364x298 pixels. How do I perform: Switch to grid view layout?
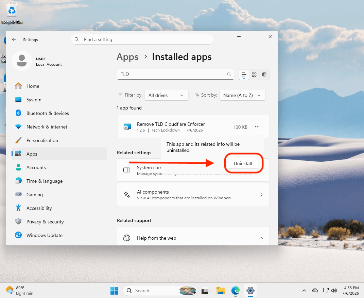[x=254, y=75]
